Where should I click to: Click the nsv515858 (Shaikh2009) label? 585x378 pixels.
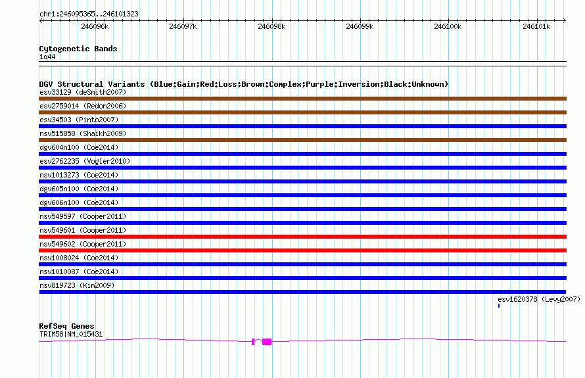83,133
